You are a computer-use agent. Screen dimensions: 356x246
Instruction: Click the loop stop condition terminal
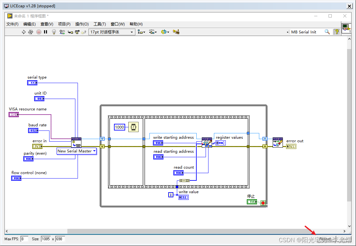coord(263,203)
